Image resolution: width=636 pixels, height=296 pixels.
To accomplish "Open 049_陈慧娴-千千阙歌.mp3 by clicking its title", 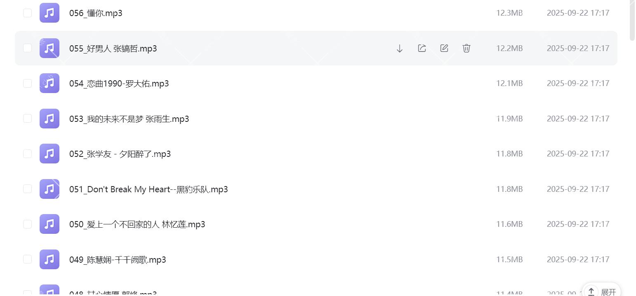I will click(x=118, y=259).
